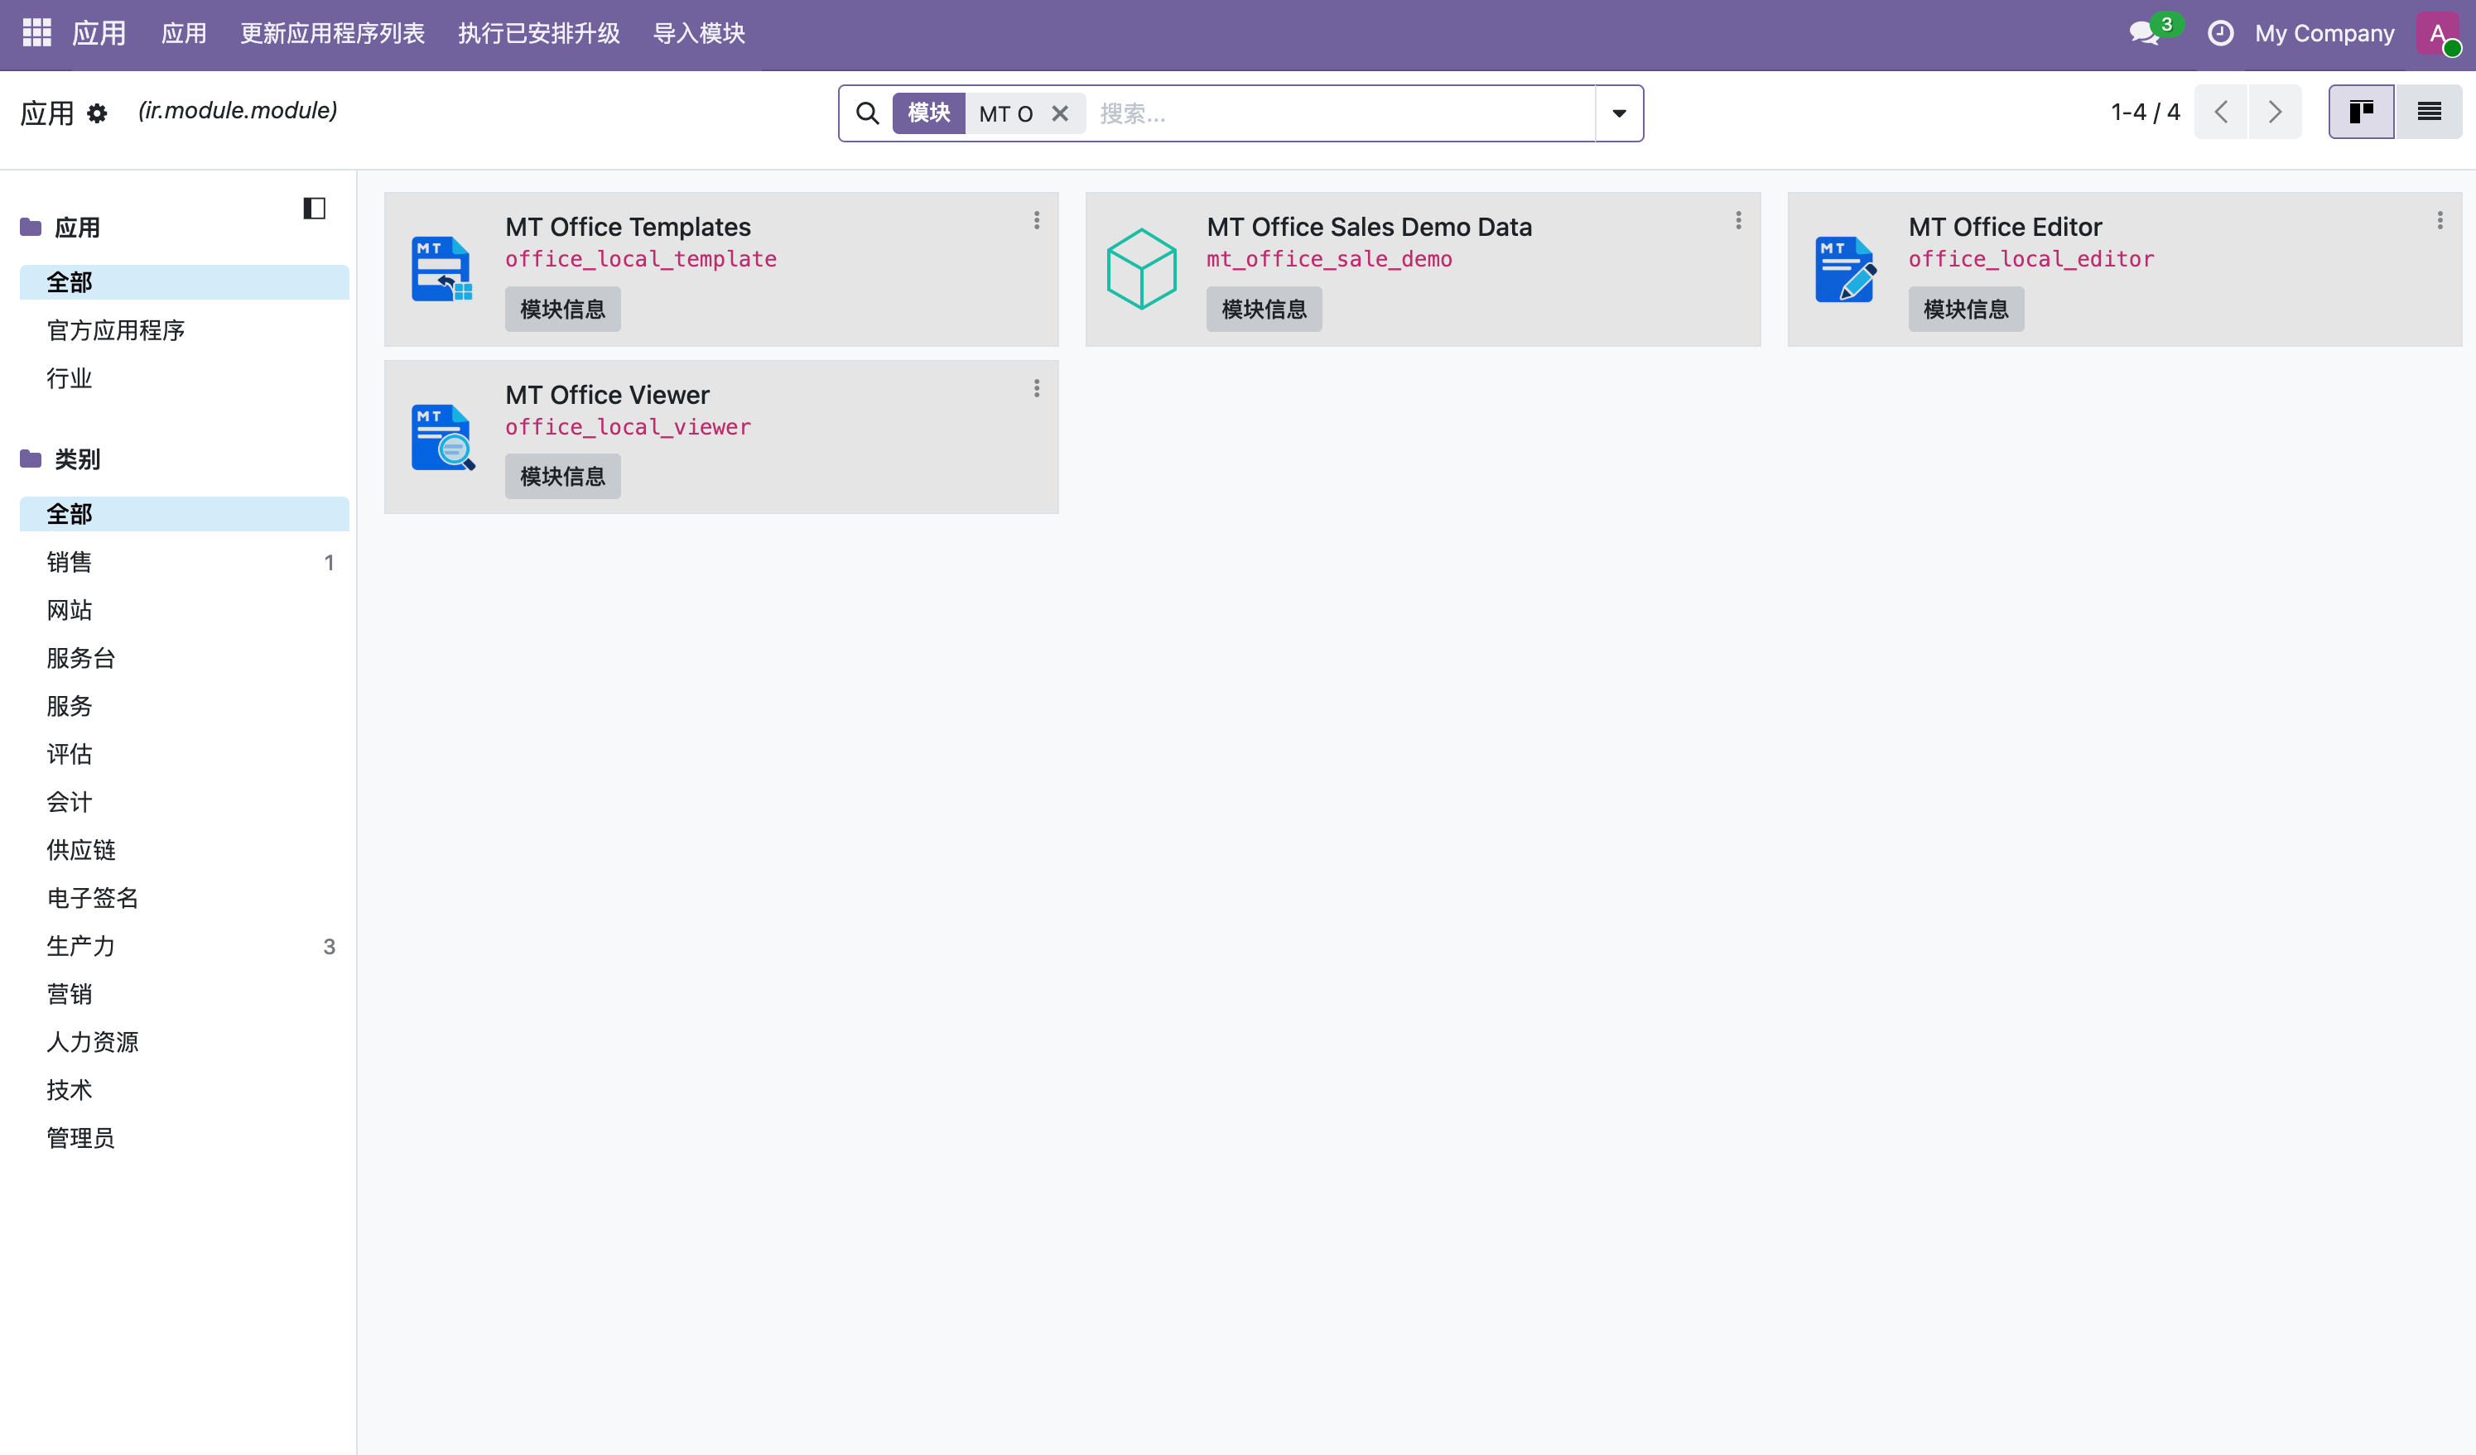This screenshot has height=1455, width=2476.
Task: Open the 执行已安排升级 menu item
Action: pos(538,32)
